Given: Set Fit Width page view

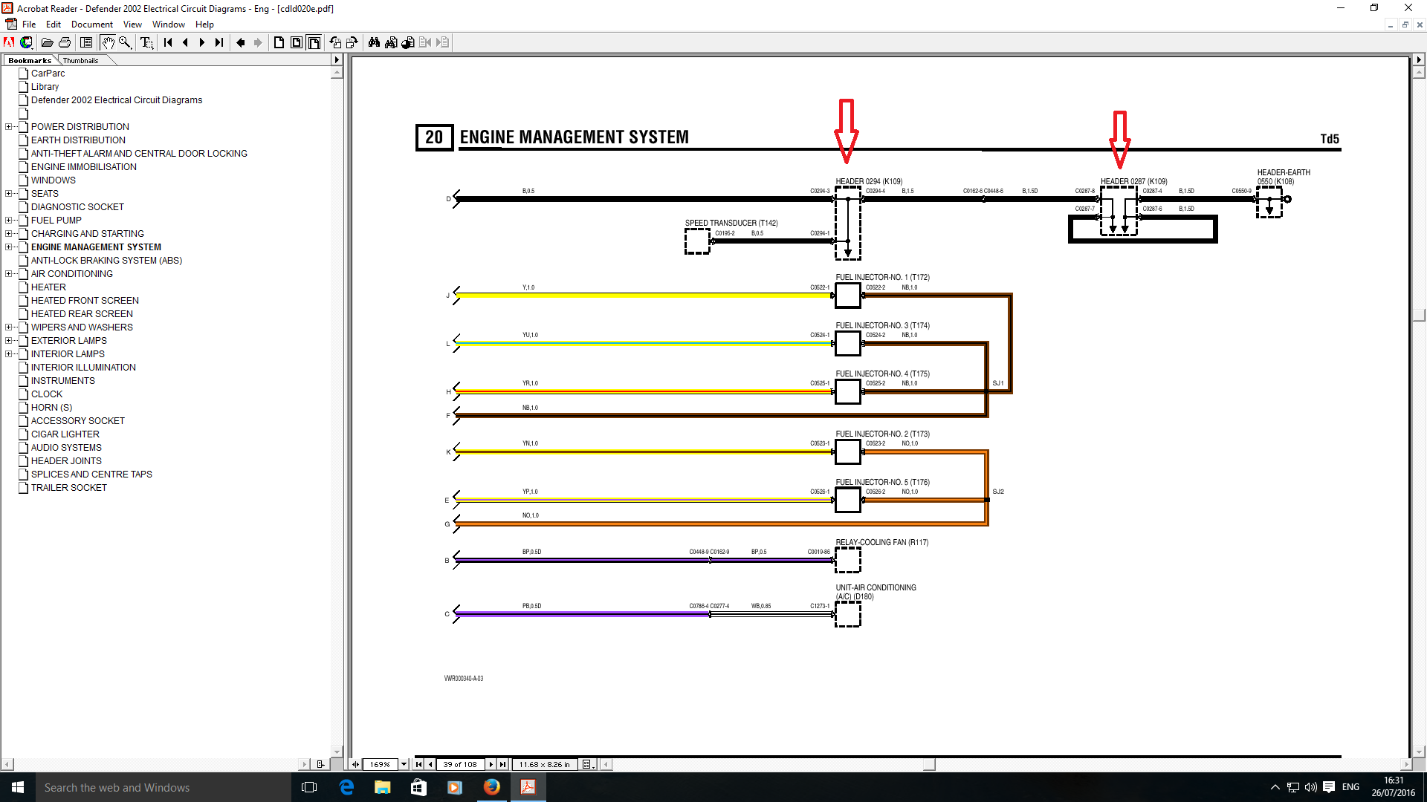Looking at the screenshot, I should coord(314,42).
